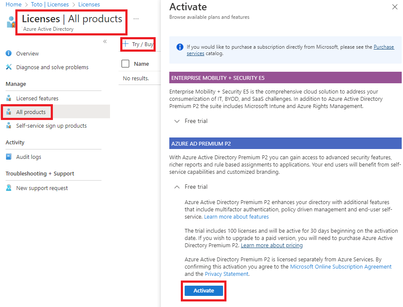Image resolution: width=403 pixels, height=307 pixels.
Task: Tick the select-all checkbox beside Name
Action: click(125, 64)
